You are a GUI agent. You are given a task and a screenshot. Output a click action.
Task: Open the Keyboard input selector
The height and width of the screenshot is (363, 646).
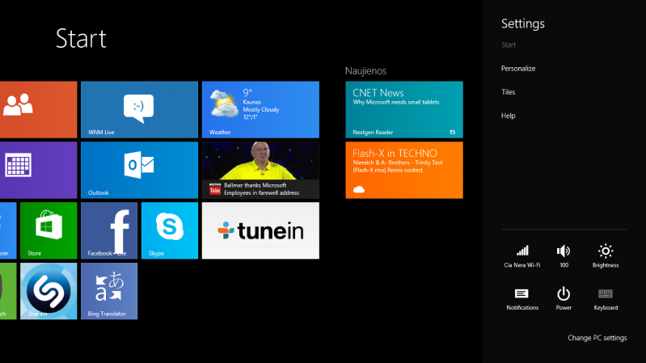coord(605,298)
